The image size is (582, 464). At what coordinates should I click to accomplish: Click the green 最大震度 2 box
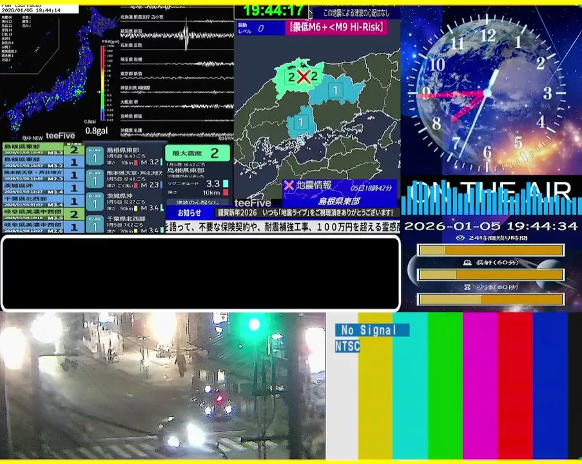(x=197, y=153)
